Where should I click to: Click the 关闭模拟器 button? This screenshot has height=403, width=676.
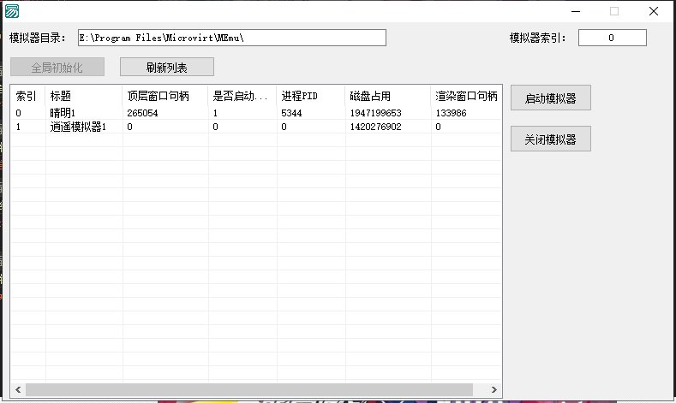(550, 139)
